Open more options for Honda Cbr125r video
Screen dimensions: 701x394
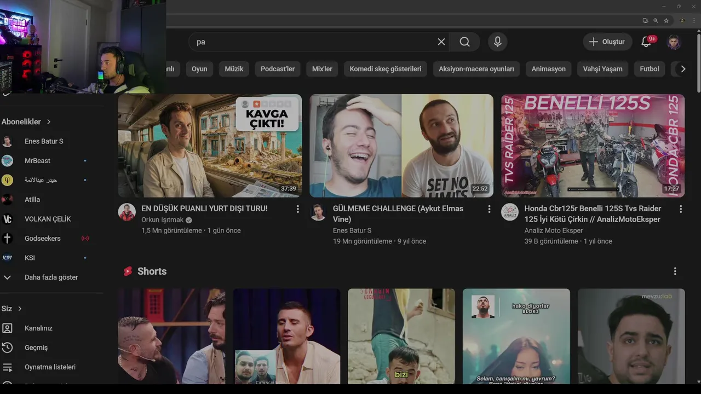[x=681, y=209]
